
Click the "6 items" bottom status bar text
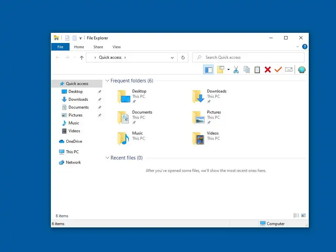58,224
